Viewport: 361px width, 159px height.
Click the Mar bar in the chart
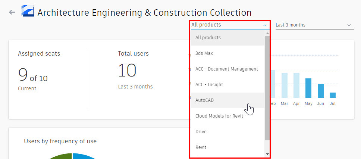[x=284, y=85]
